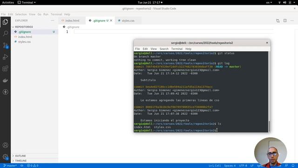
Task: Open VS Code File menu
Action: pos(3,14)
